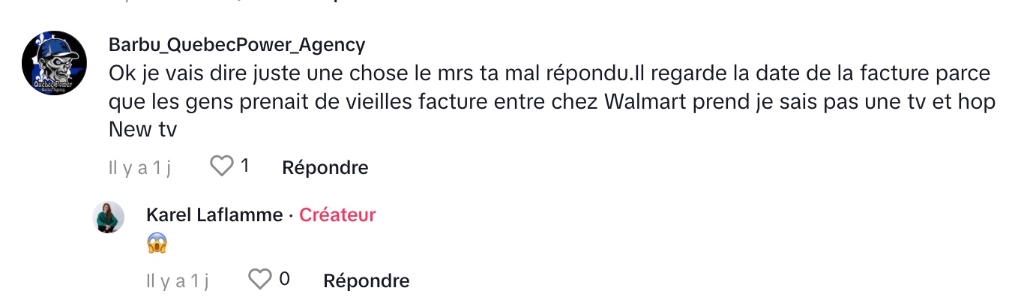This screenshot has height=303, width=1009.
Task: Click the comment line starting 'Ok je vais dire'
Action: pos(549,74)
